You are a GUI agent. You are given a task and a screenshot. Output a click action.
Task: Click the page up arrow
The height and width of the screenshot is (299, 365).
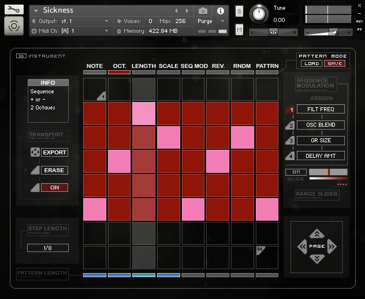(x=316, y=233)
